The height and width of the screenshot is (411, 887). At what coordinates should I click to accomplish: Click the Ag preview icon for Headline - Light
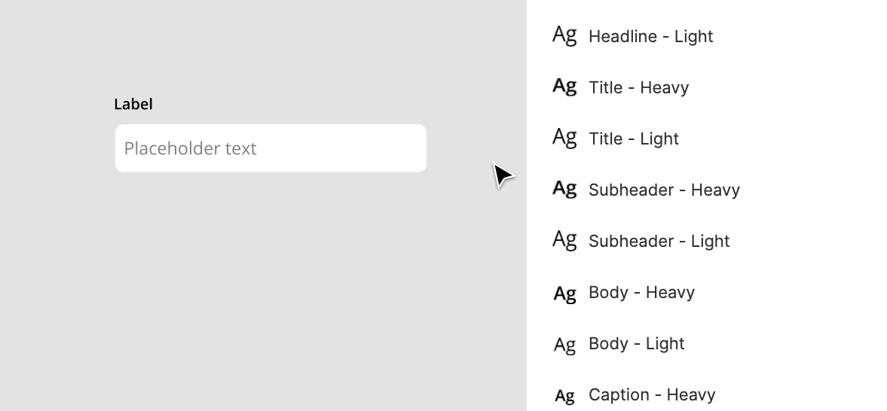point(564,35)
